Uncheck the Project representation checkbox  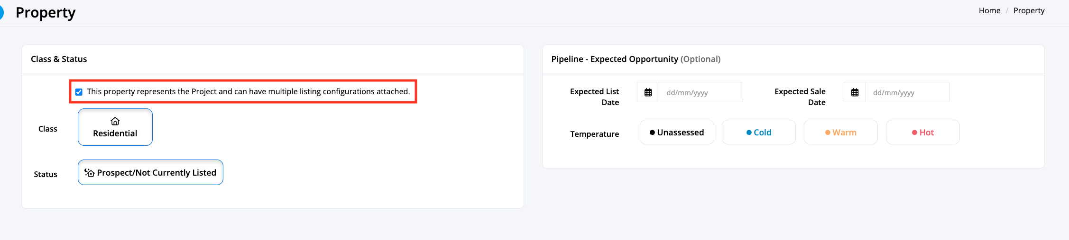(x=79, y=92)
